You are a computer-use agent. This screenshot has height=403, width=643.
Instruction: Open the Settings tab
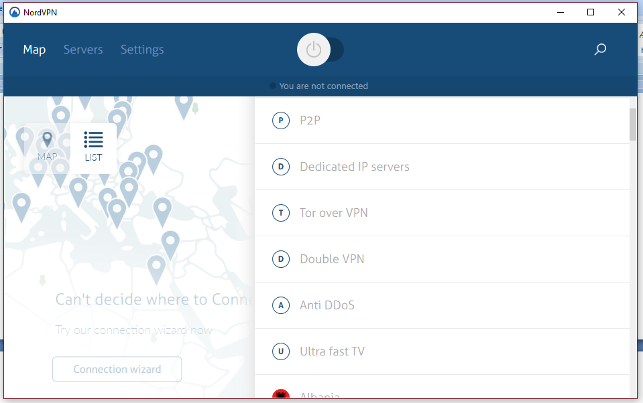(x=142, y=50)
